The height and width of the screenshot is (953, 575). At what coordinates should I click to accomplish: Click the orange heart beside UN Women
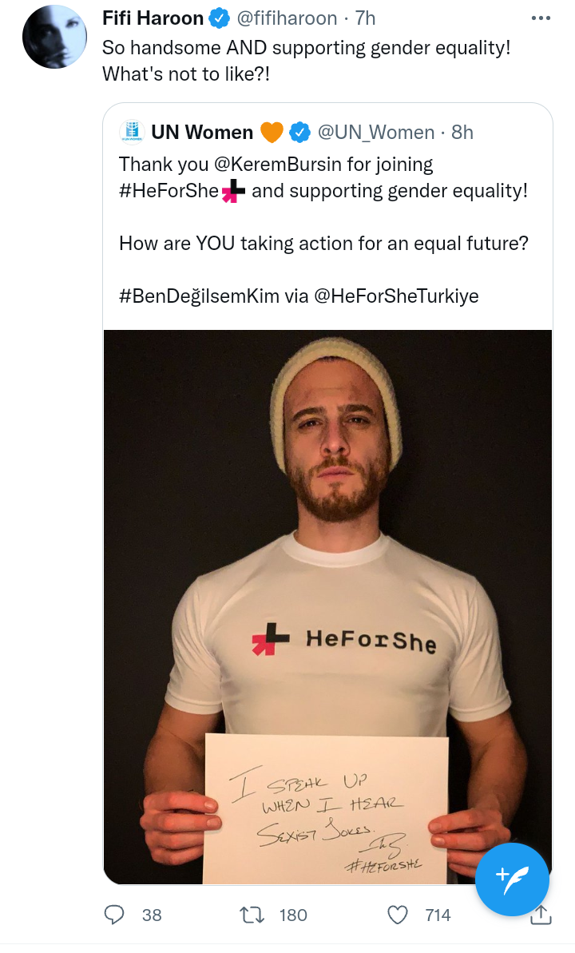(x=272, y=132)
